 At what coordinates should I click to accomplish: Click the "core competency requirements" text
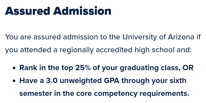point(133,94)
